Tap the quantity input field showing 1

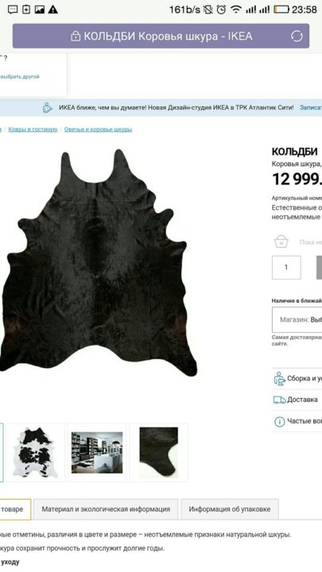point(286,268)
